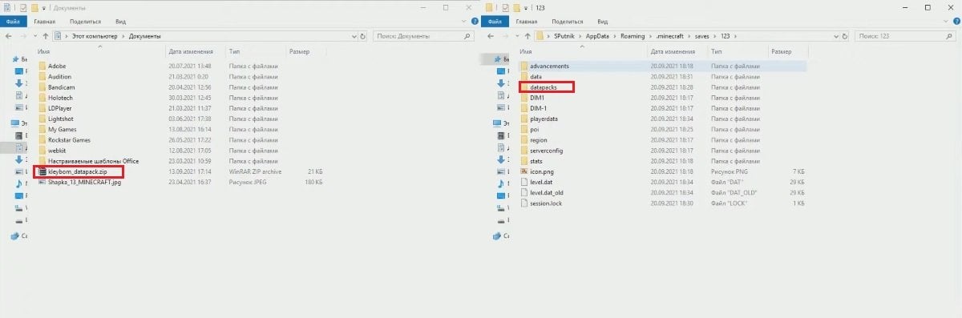This screenshot has width=962, height=318.
Task: Open Файл menu in Documents window
Action: click(x=14, y=22)
